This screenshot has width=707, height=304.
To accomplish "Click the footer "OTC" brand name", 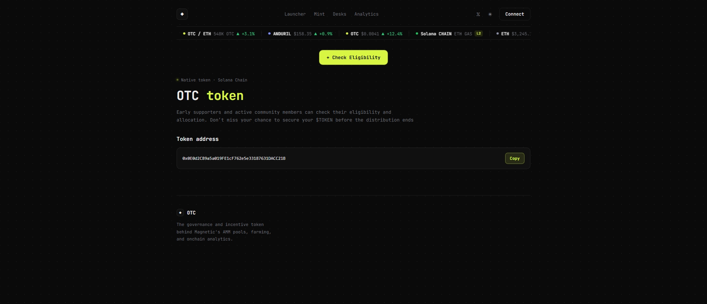I will pos(191,213).
